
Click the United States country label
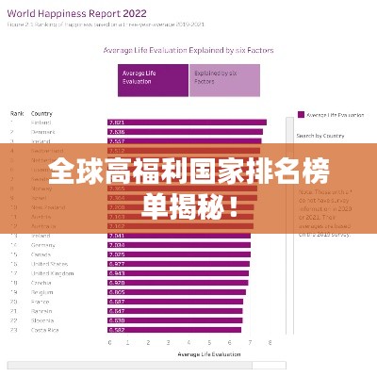click(49, 264)
